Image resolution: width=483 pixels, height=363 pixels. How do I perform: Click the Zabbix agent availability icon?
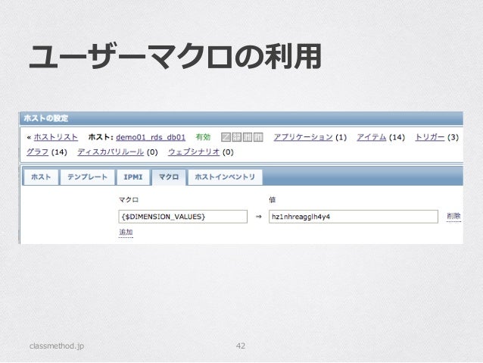[x=226, y=137]
